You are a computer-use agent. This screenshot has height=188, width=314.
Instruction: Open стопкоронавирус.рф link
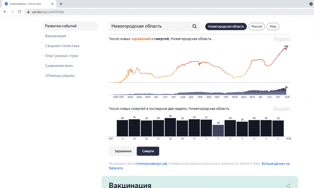pyautogui.click(x=151, y=164)
